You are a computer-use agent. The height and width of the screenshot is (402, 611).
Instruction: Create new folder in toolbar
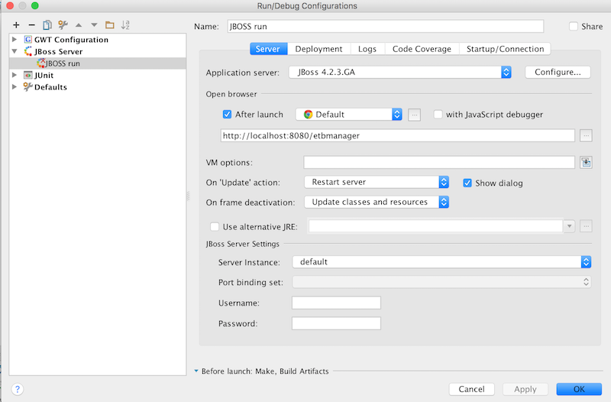click(x=109, y=25)
